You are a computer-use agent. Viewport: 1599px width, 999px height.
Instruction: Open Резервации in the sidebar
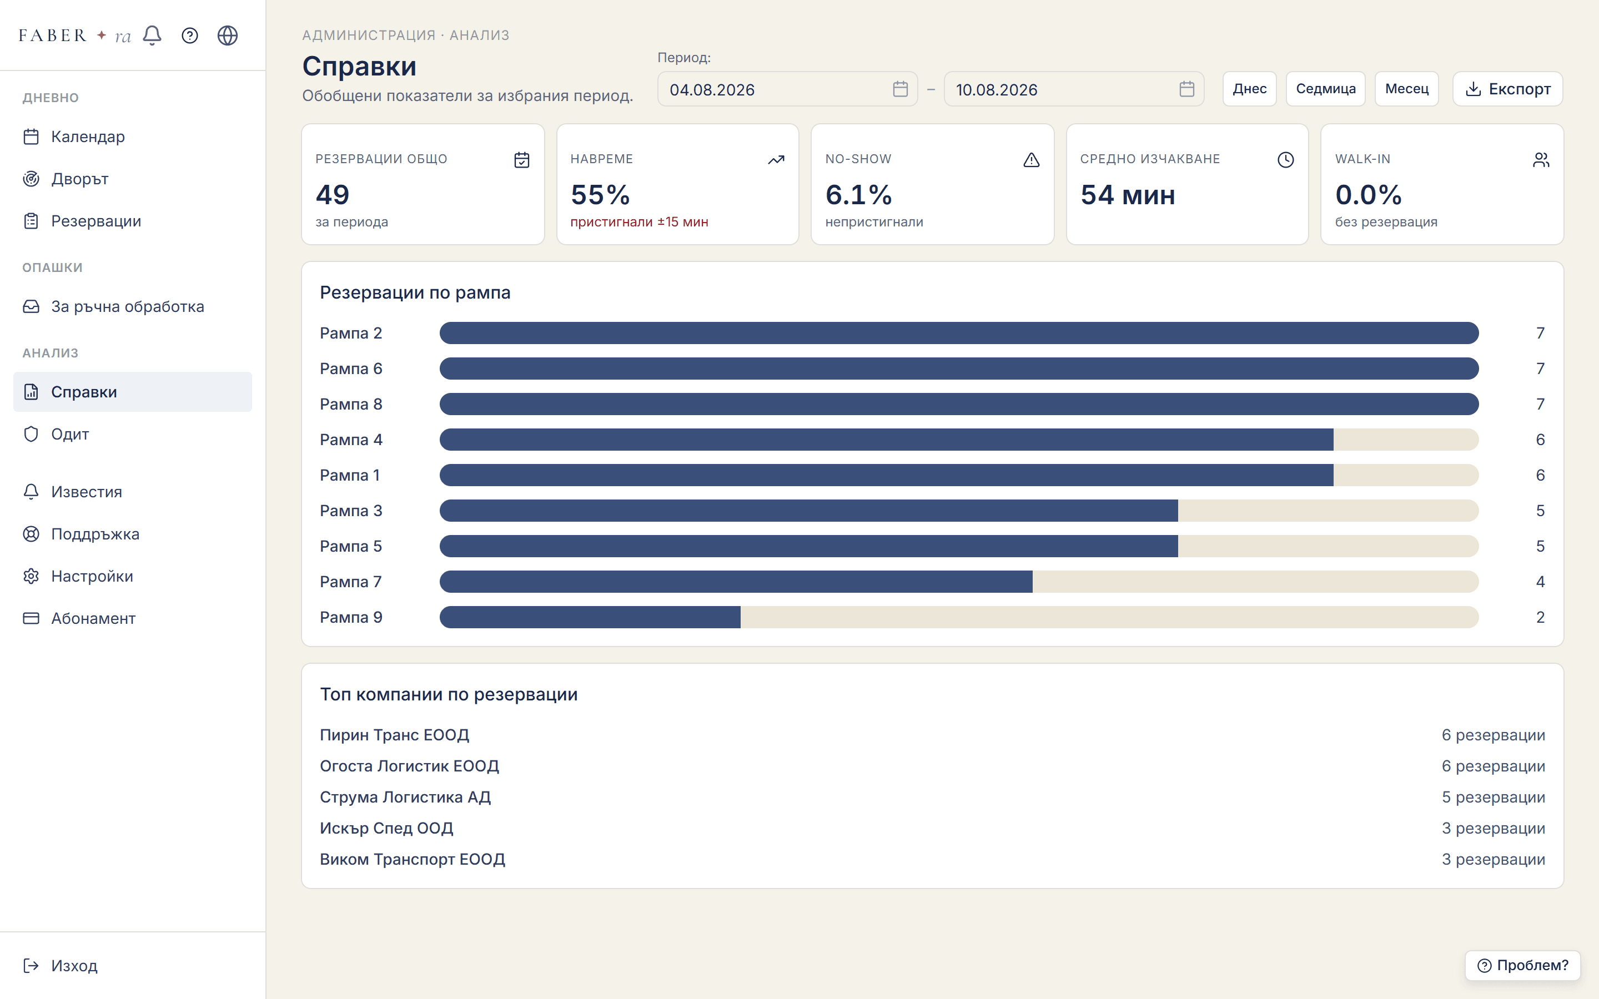(x=133, y=221)
